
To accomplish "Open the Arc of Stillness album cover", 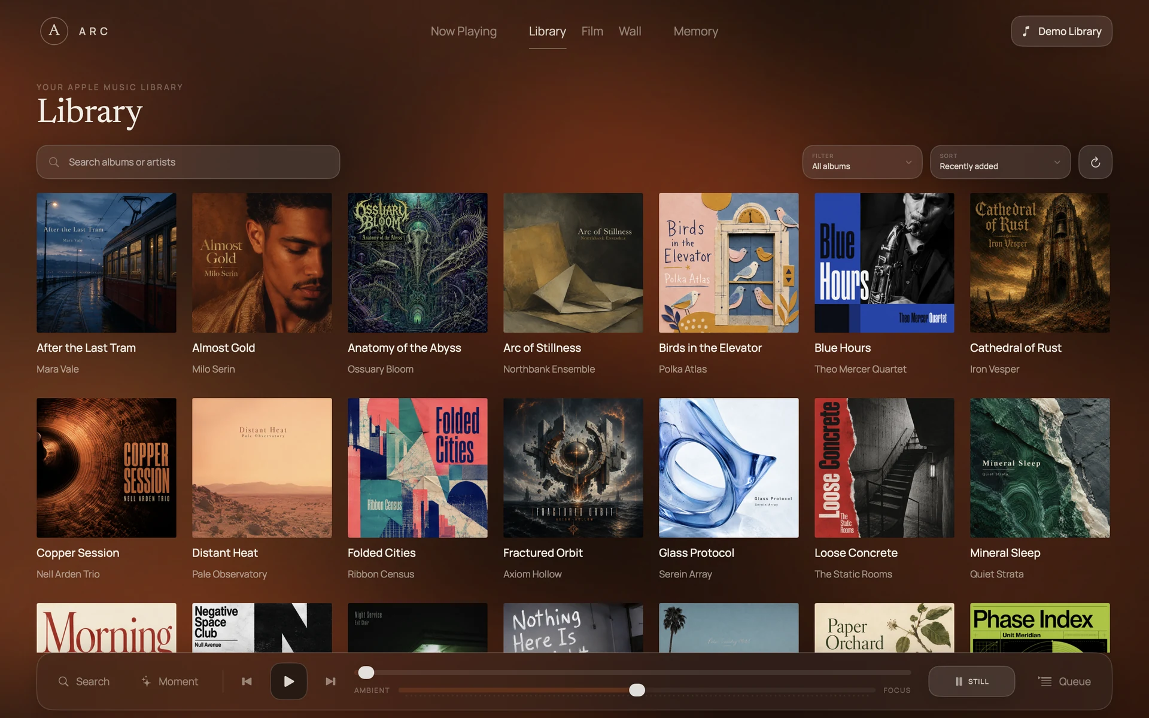I will point(573,263).
